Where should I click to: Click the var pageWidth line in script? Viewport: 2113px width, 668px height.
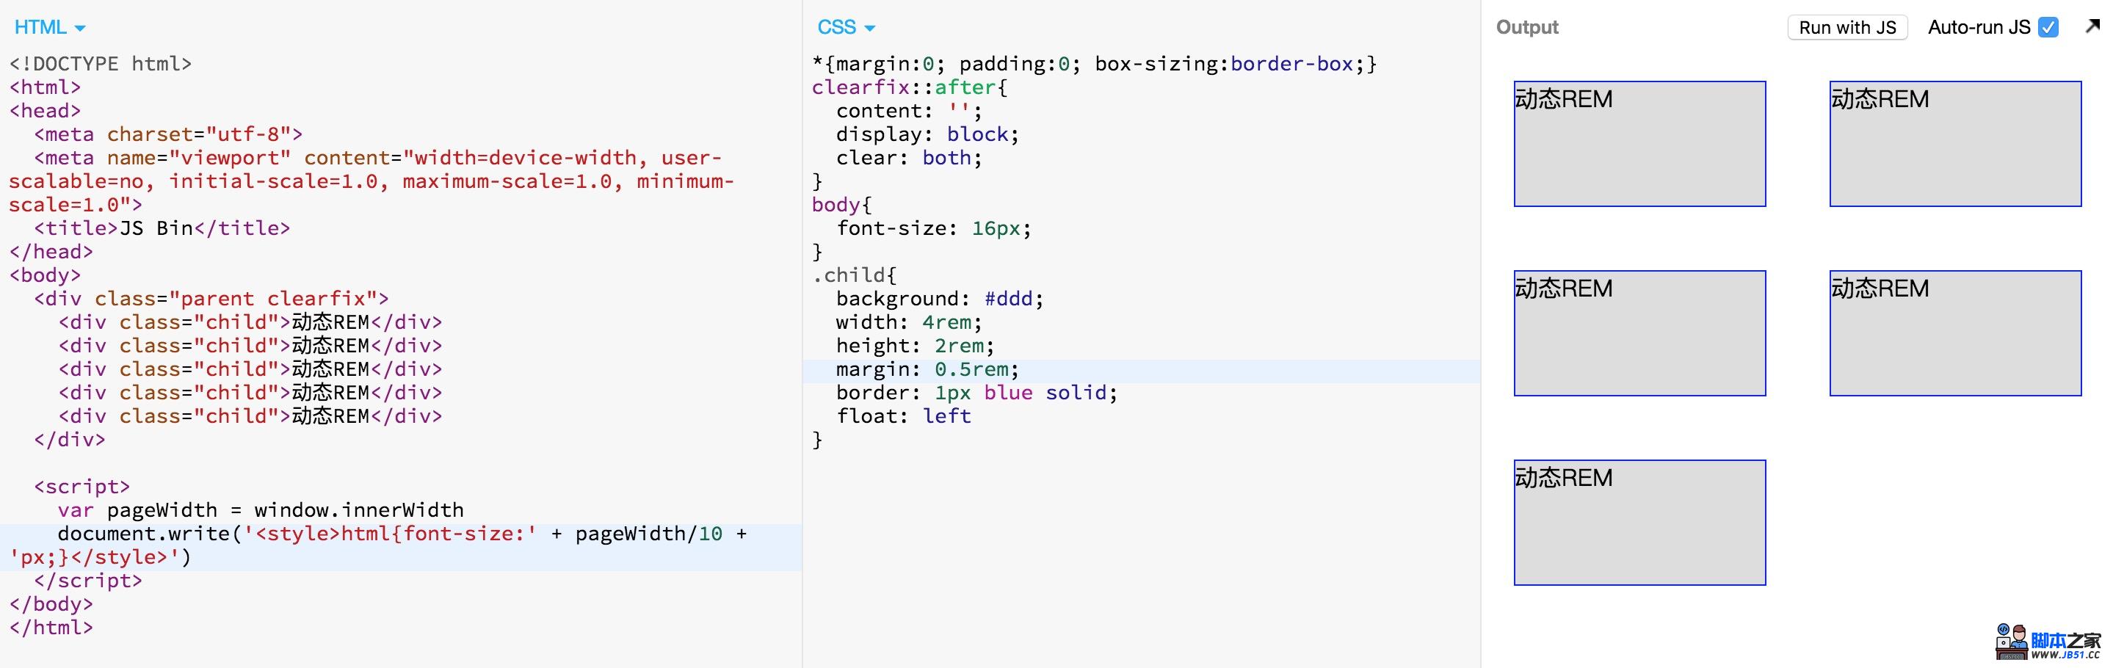click(261, 510)
